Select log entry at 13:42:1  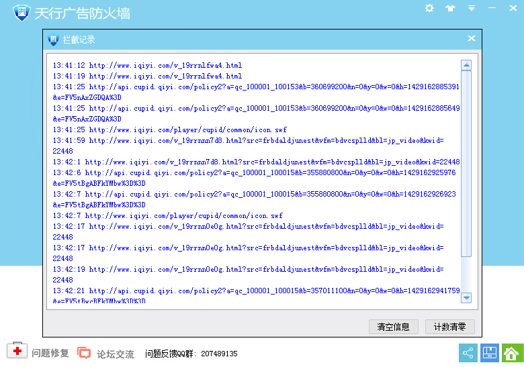click(257, 162)
